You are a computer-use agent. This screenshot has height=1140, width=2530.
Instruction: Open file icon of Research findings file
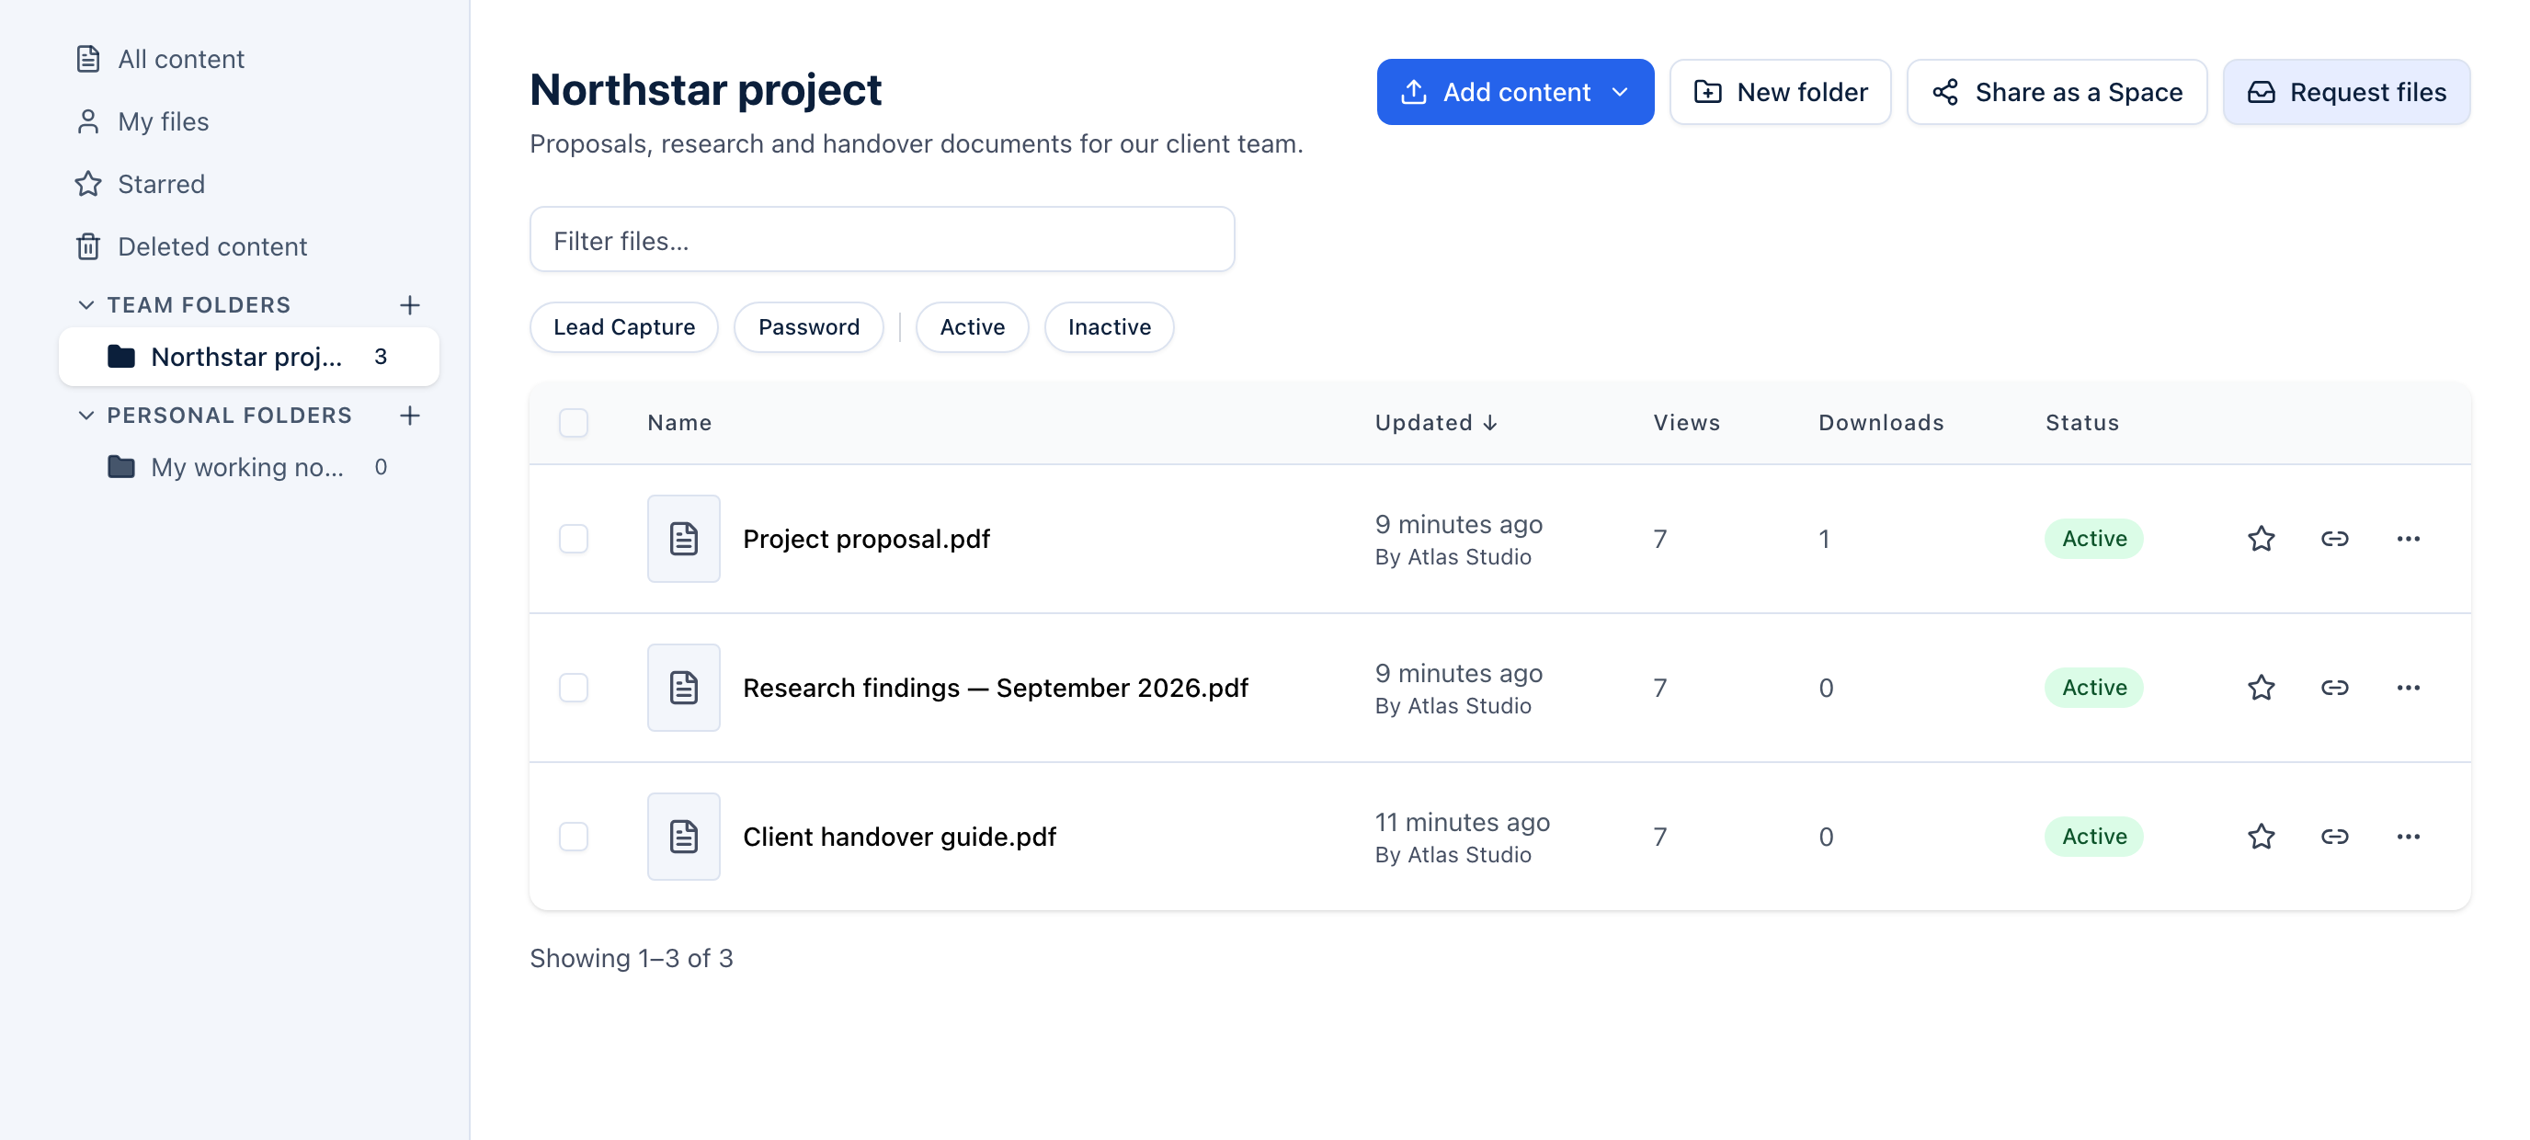pos(684,688)
